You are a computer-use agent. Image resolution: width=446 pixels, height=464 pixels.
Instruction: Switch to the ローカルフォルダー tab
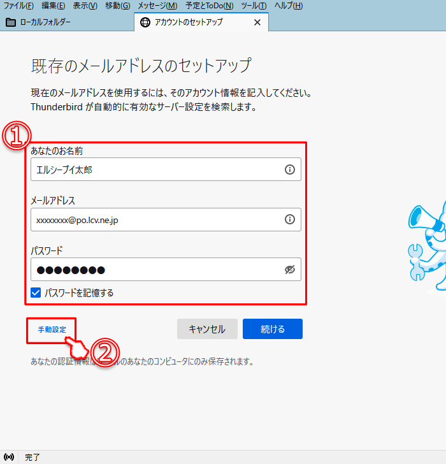tap(38, 22)
